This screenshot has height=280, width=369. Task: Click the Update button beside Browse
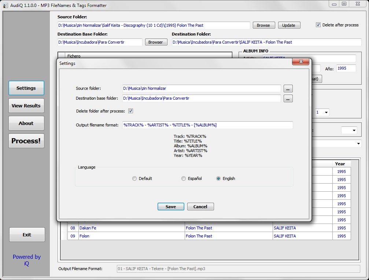pyautogui.click(x=289, y=25)
